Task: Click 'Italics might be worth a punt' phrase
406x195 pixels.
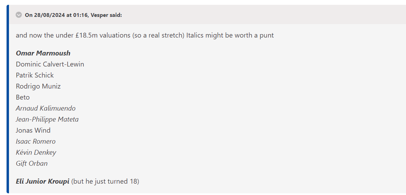Action: coord(230,35)
